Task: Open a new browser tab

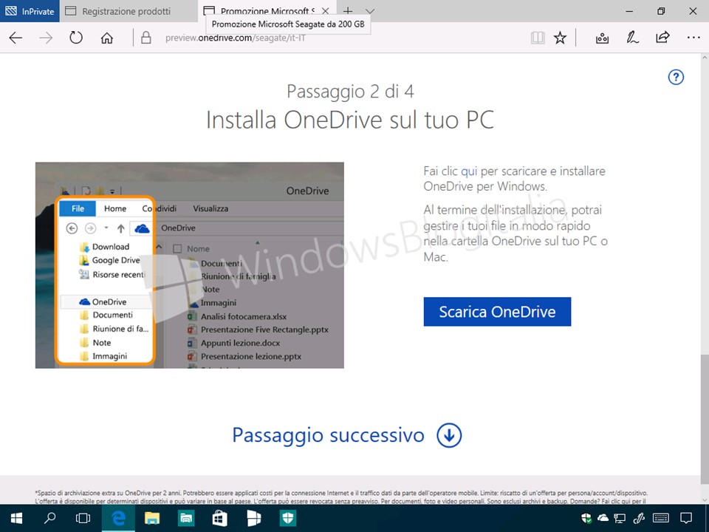Action: click(x=348, y=11)
